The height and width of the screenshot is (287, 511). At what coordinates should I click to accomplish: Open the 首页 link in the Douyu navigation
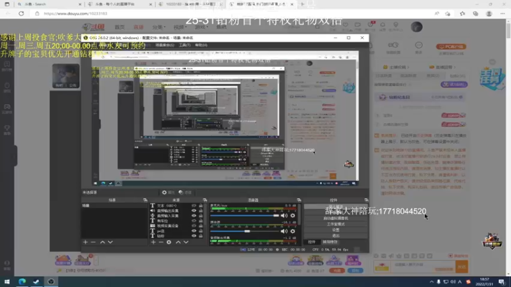pos(119,27)
